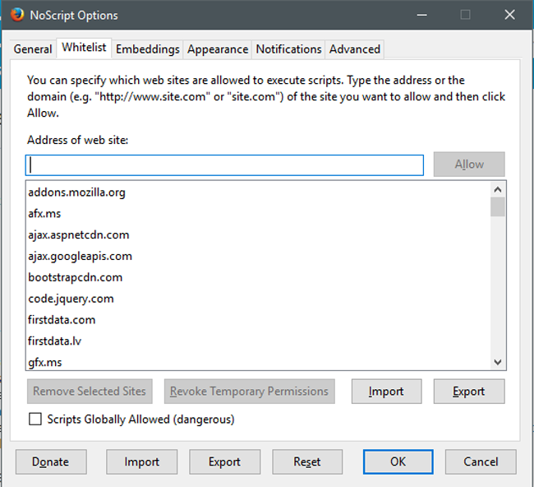Select the Whitelist tab

[x=84, y=48]
